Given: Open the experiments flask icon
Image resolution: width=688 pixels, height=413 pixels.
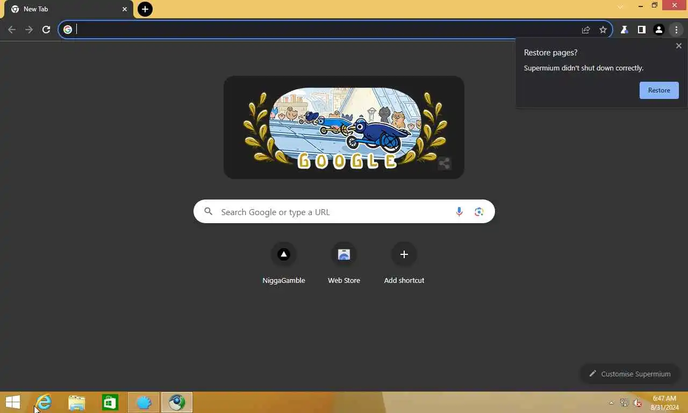Looking at the screenshot, I should click(625, 30).
